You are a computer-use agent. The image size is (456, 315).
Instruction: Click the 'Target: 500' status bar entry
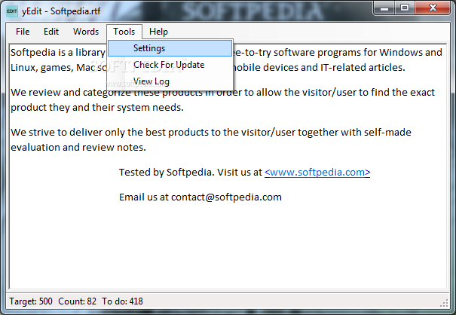point(31,301)
